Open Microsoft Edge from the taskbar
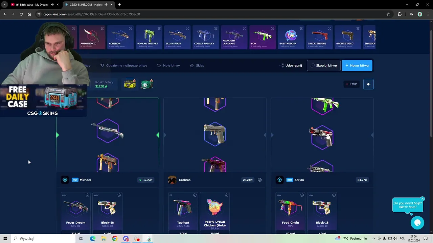This screenshot has height=243, width=433. pyautogui.click(x=92, y=239)
